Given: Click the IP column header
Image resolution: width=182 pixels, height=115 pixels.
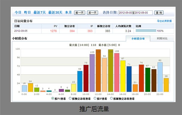Looking at the screenshot, I should [92, 26].
